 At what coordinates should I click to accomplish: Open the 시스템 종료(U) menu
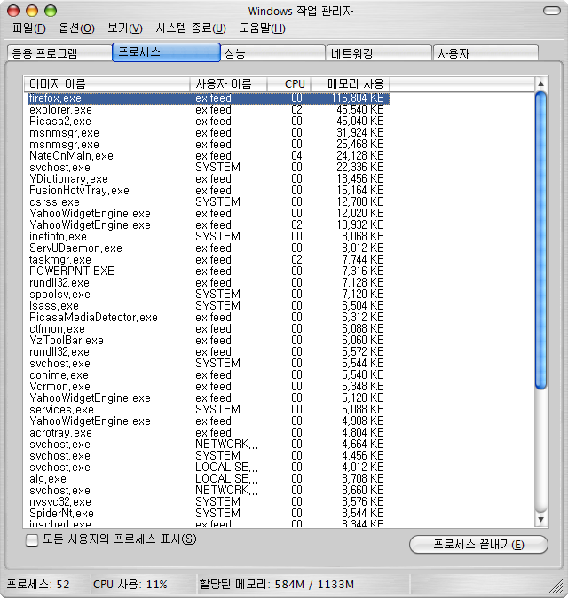[190, 28]
